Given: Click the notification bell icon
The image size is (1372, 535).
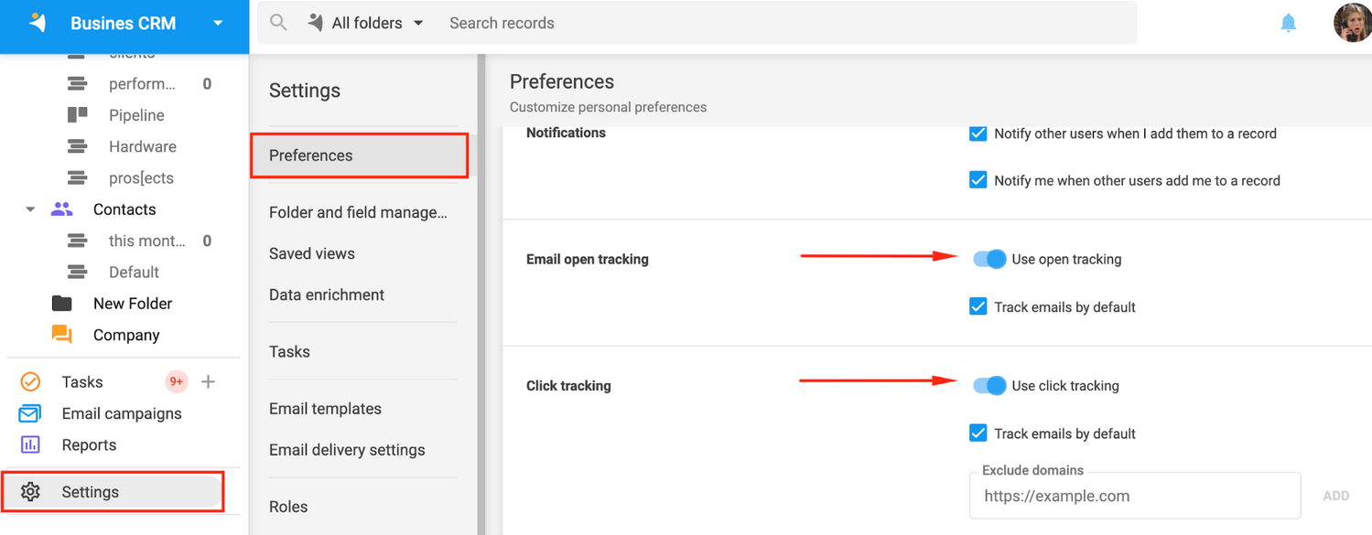Looking at the screenshot, I should click(1288, 23).
